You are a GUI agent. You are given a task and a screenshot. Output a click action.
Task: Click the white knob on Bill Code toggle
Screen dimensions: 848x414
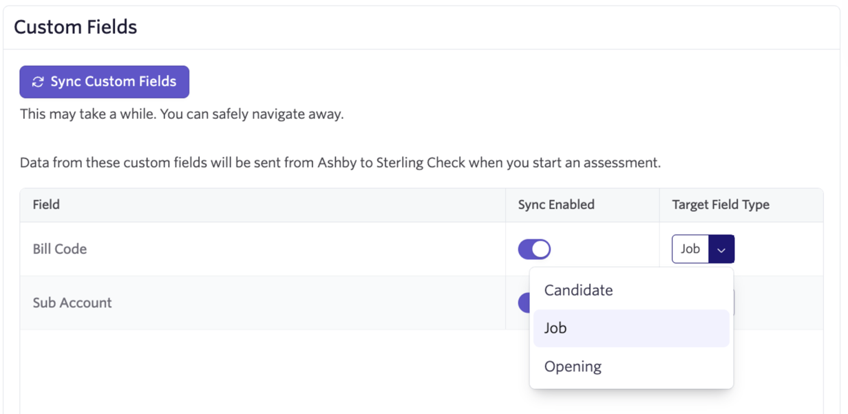pos(542,249)
